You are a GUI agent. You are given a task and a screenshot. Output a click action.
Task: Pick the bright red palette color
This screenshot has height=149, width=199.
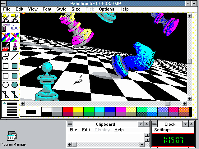click(x=68, y=110)
